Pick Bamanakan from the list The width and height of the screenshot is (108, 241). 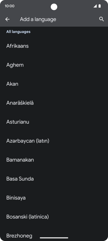(54, 160)
